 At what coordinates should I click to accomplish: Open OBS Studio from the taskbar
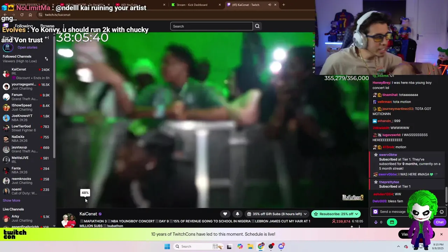(x=271, y=246)
